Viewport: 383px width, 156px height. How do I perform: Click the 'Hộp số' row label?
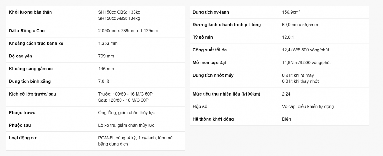(x=200, y=106)
